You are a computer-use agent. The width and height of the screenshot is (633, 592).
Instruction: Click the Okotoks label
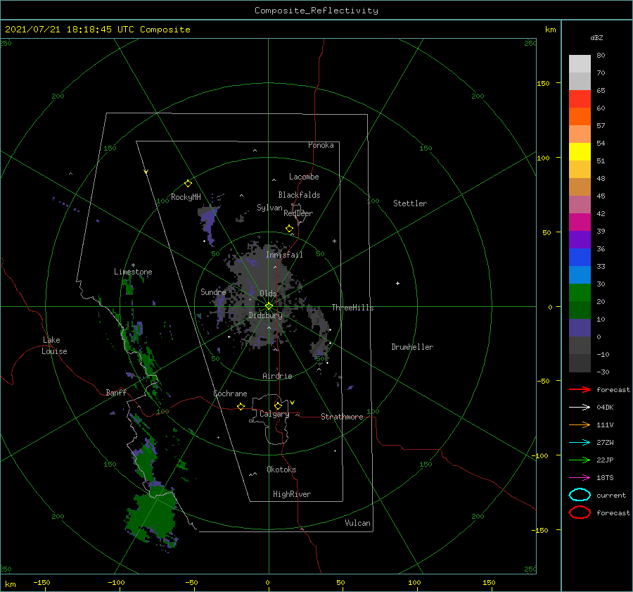[x=281, y=470]
